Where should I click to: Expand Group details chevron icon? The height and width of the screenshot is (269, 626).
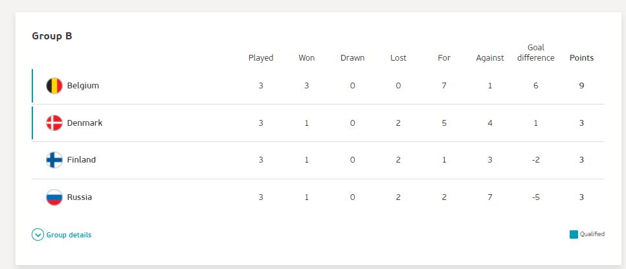pos(38,235)
